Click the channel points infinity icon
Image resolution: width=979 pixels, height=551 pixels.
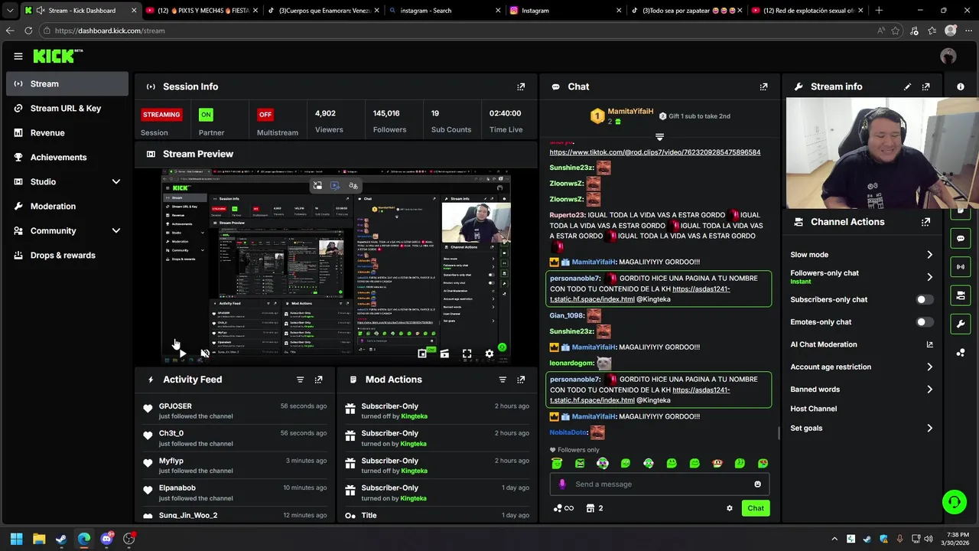point(564,508)
